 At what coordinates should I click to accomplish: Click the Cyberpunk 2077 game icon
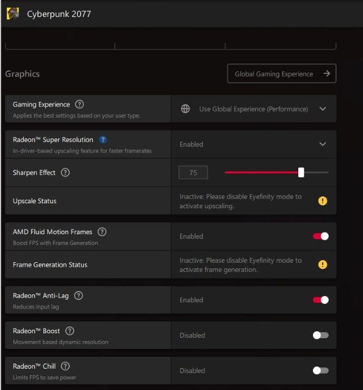(x=12, y=14)
